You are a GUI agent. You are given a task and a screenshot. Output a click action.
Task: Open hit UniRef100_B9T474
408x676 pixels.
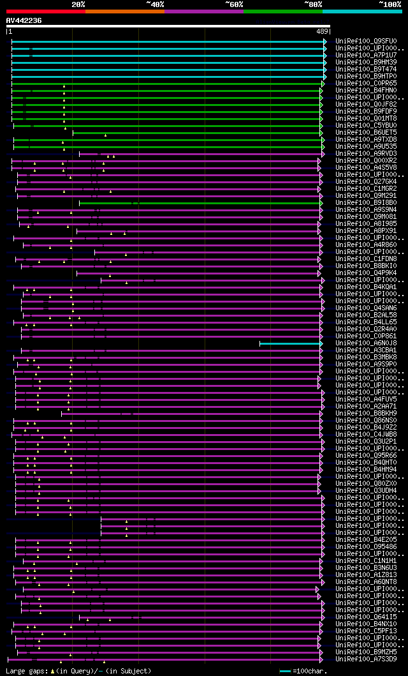[x=367, y=70]
